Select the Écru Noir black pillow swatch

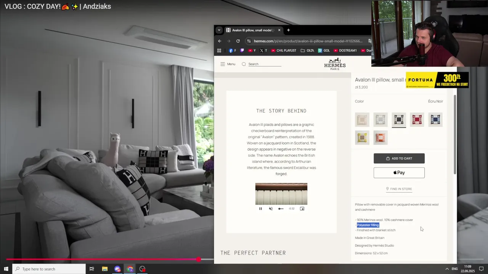[x=399, y=119]
